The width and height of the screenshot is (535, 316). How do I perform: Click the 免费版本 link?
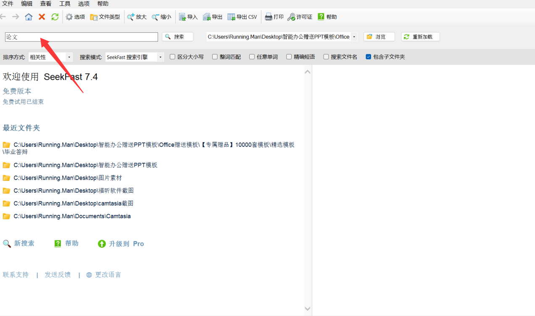pyautogui.click(x=17, y=91)
